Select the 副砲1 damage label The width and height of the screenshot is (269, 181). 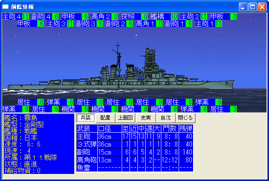coord(179,24)
